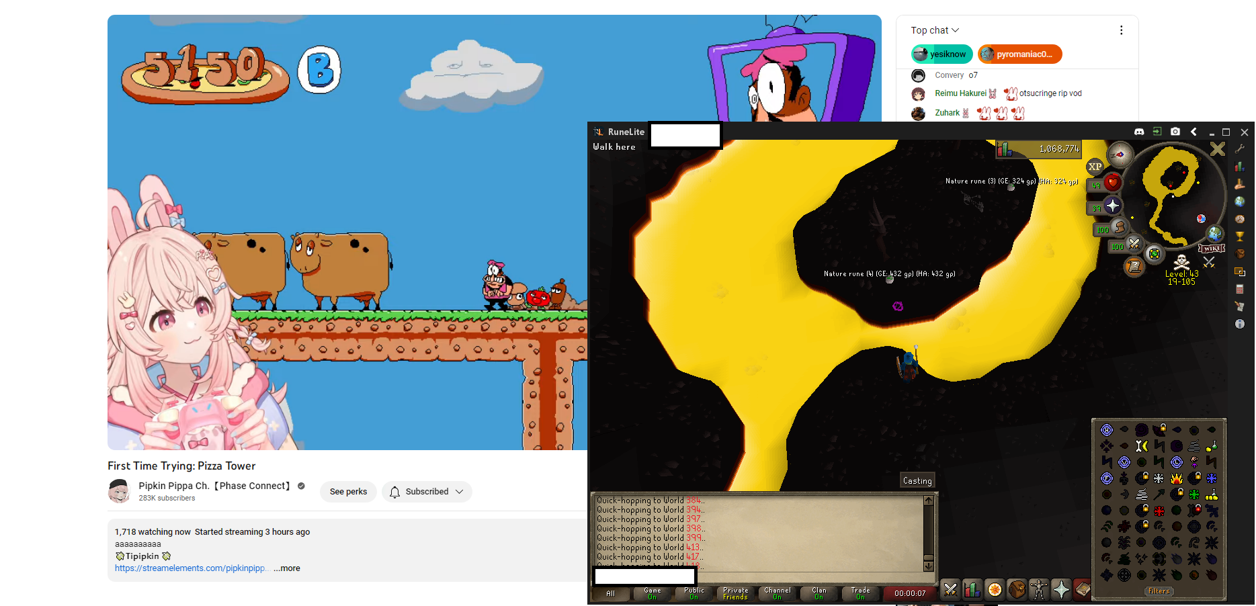Open the info panel sidebar icon
Viewport: 1256px width, 606px height.
coord(1240,324)
